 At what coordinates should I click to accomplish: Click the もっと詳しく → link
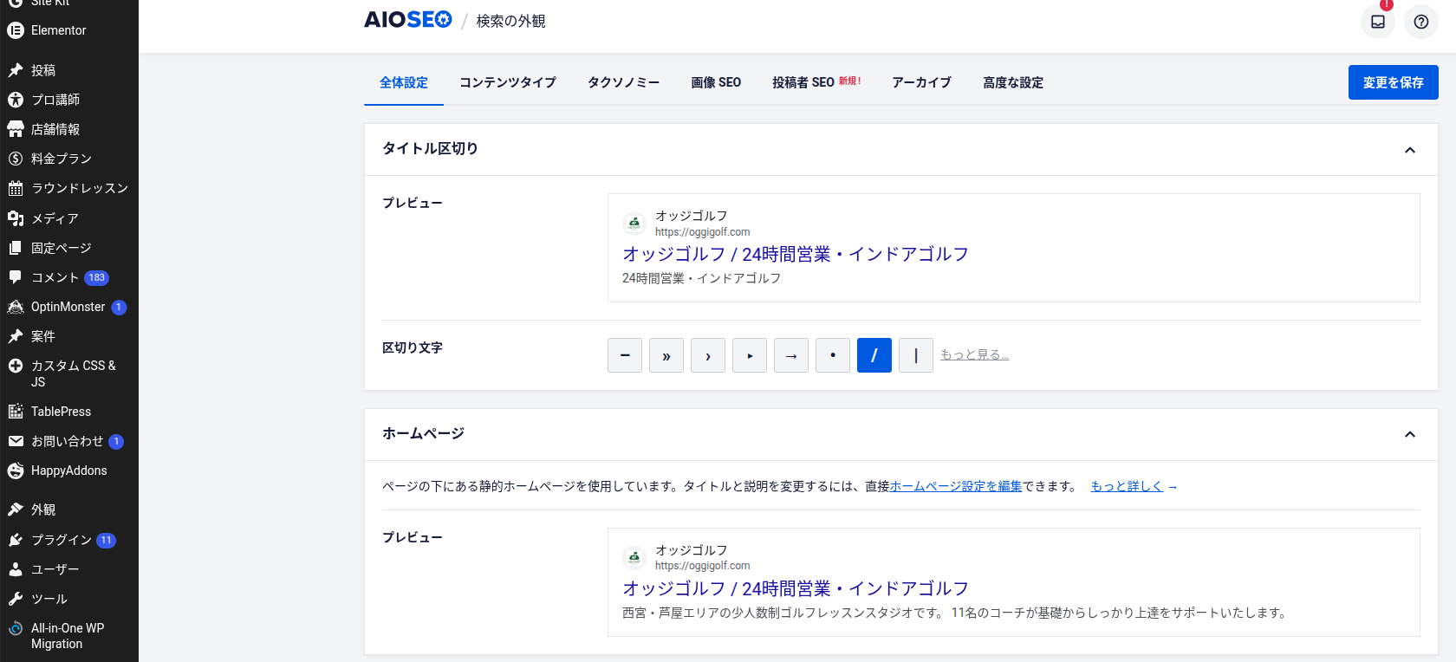[1134, 486]
